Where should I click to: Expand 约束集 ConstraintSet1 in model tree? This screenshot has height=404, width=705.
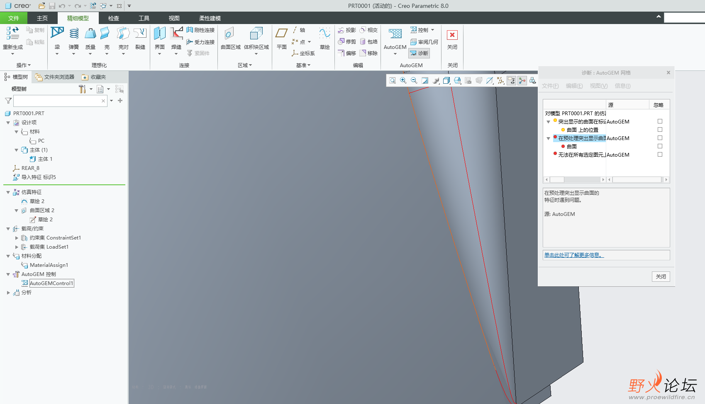point(17,238)
